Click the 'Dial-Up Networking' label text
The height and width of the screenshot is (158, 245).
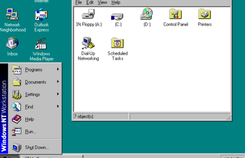[88, 56]
